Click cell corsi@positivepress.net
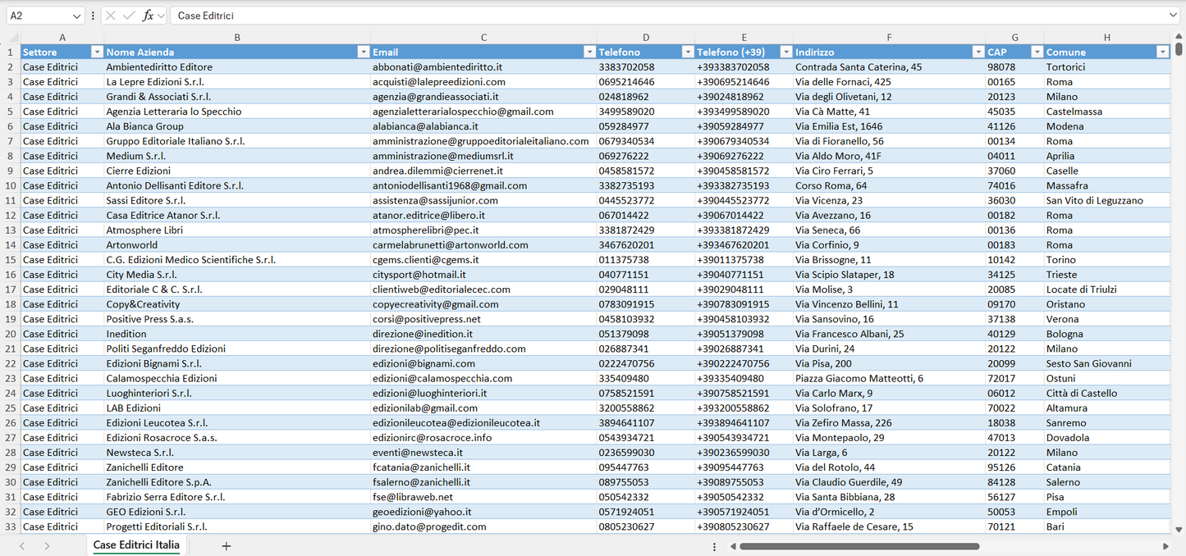The height and width of the screenshot is (556, 1186). (x=483, y=319)
